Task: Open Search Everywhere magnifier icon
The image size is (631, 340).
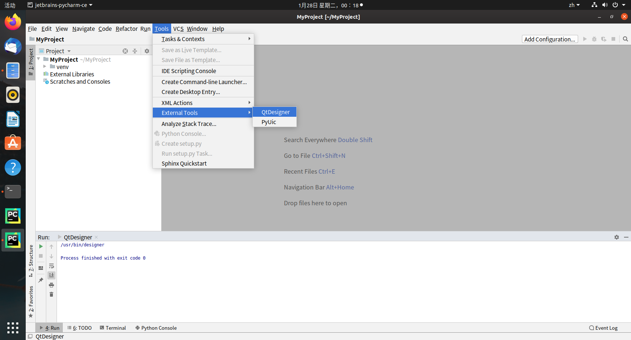Action: point(625,39)
